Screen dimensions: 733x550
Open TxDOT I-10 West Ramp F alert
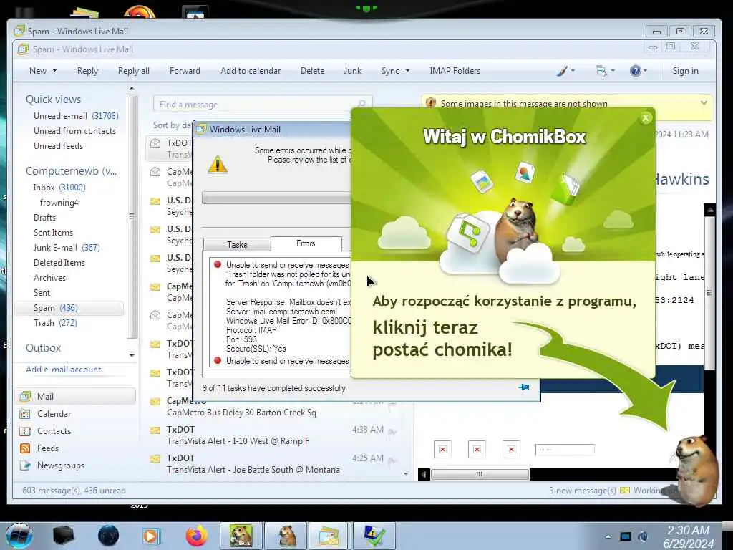276,435
